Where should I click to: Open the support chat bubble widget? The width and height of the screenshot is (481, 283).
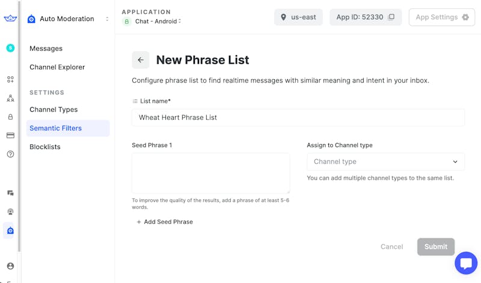tap(466, 263)
